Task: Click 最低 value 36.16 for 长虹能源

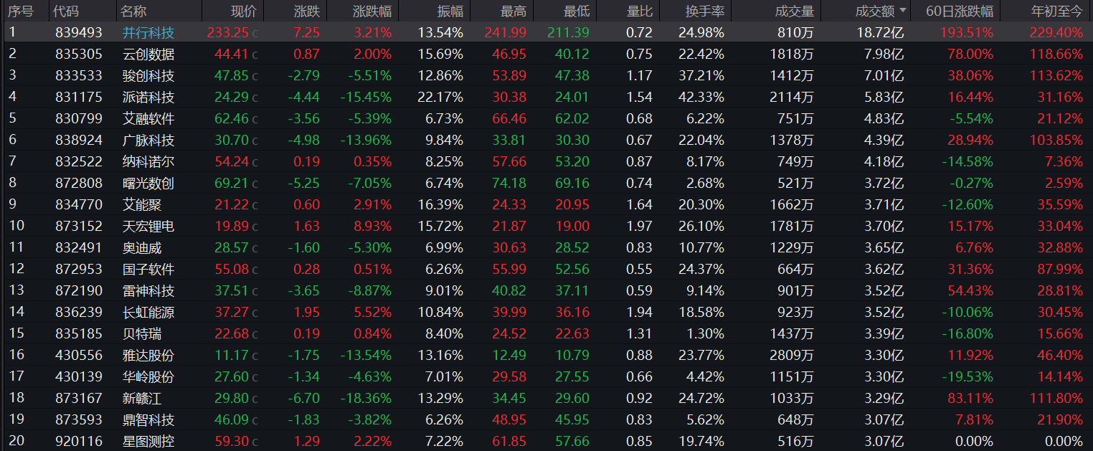Action: click(572, 312)
